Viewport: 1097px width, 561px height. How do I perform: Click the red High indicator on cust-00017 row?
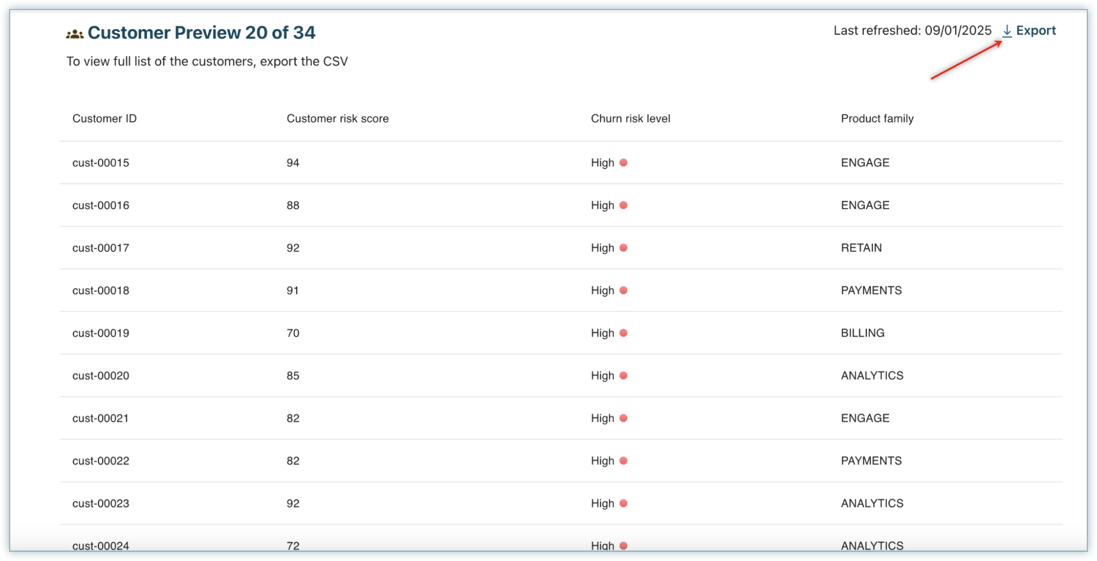coord(623,248)
